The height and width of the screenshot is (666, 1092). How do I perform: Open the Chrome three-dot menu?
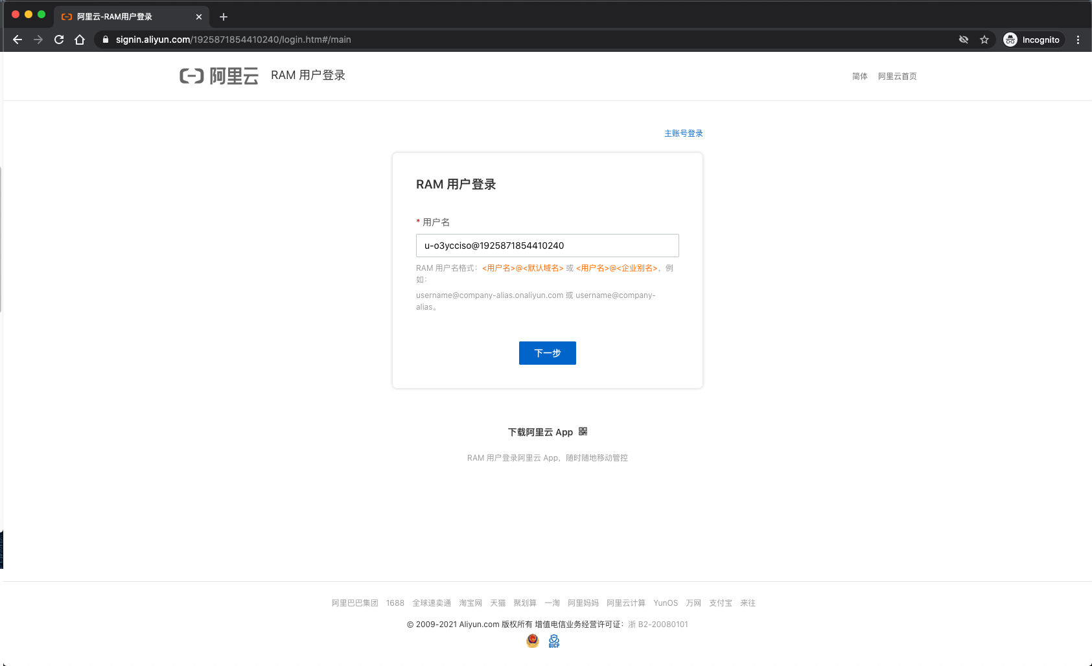(x=1078, y=40)
